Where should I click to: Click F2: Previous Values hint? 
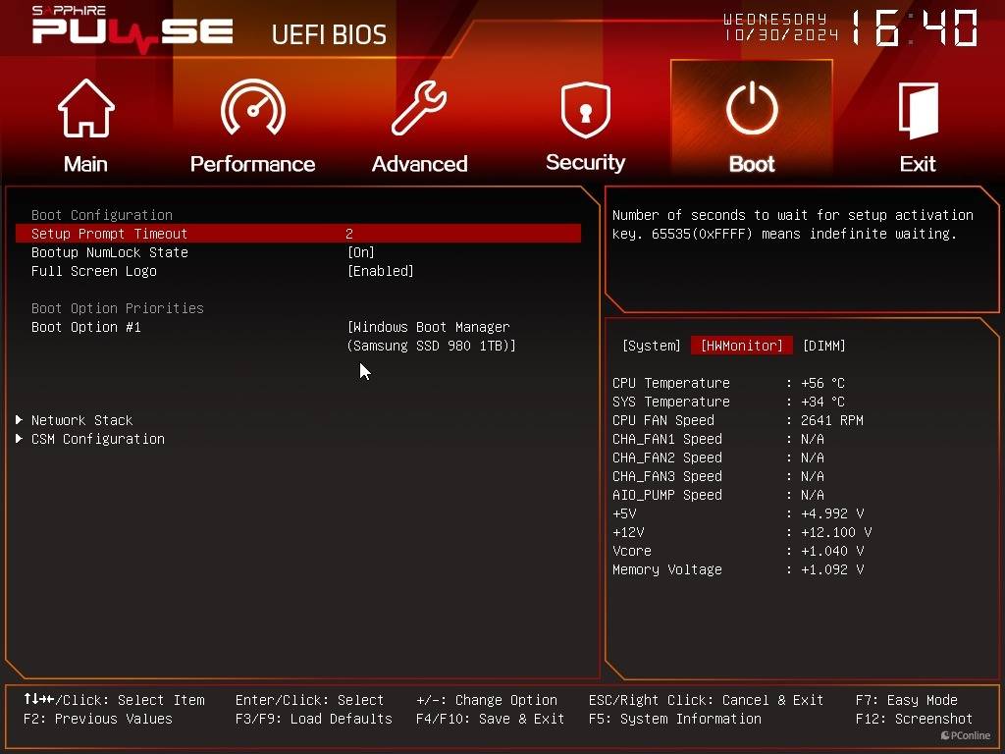(98, 719)
